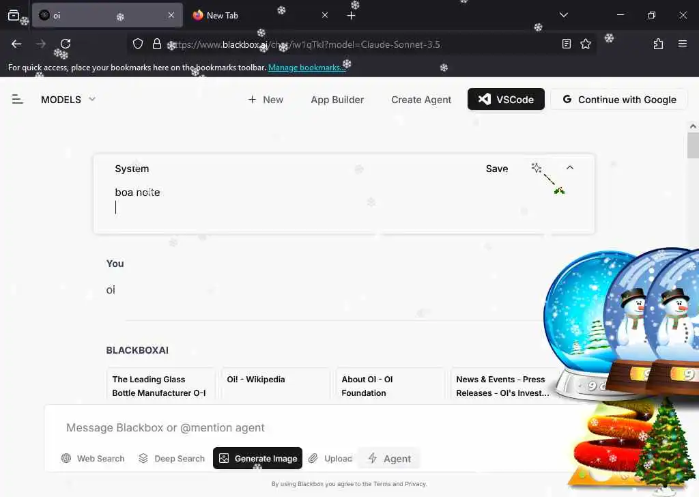Reload the current page
This screenshot has height=497, width=699.
click(x=66, y=44)
